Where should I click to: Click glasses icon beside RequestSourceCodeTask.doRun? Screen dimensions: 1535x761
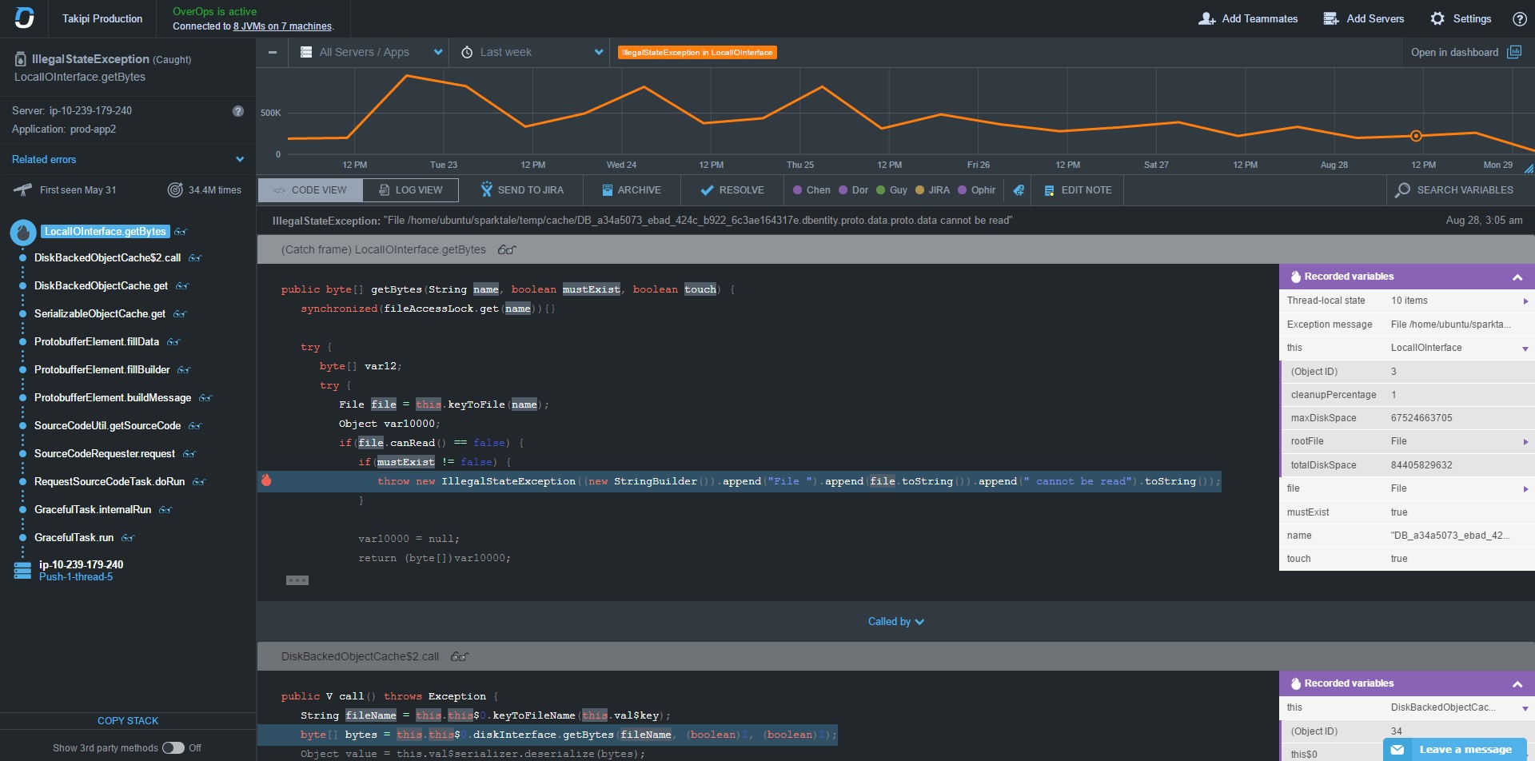[199, 482]
